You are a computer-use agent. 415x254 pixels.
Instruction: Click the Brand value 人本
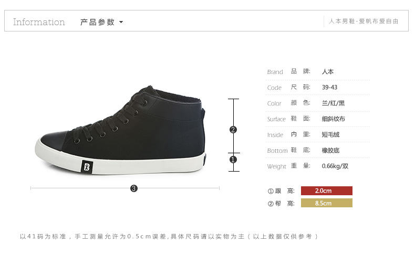coord(328,71)
